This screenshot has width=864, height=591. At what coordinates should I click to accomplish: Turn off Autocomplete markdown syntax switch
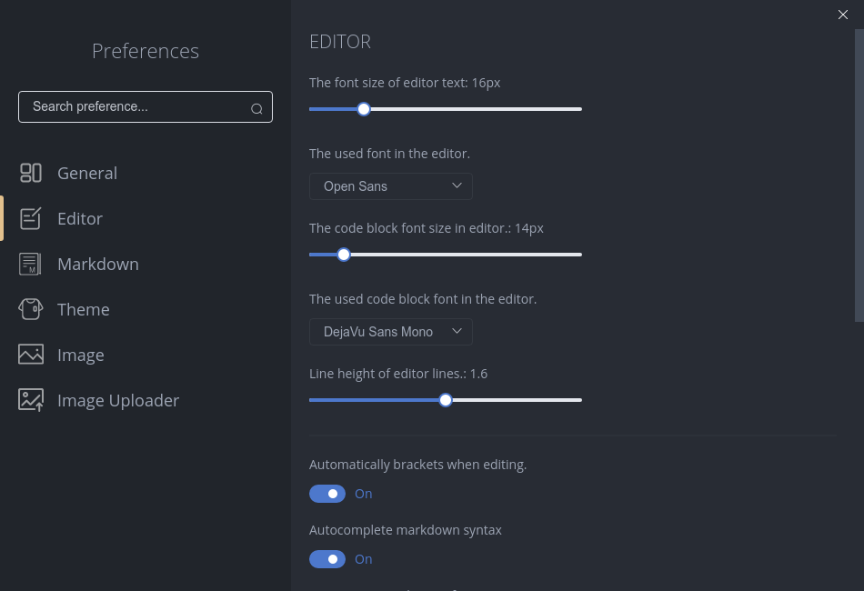[327, 559]
